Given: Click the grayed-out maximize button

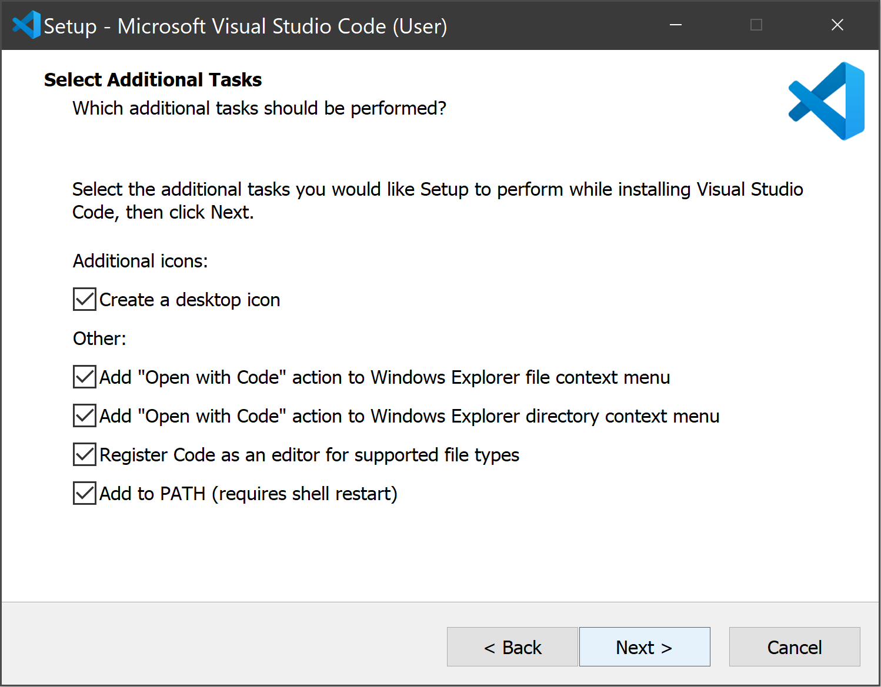Looking at the screenshot, I should pos(756,25).
